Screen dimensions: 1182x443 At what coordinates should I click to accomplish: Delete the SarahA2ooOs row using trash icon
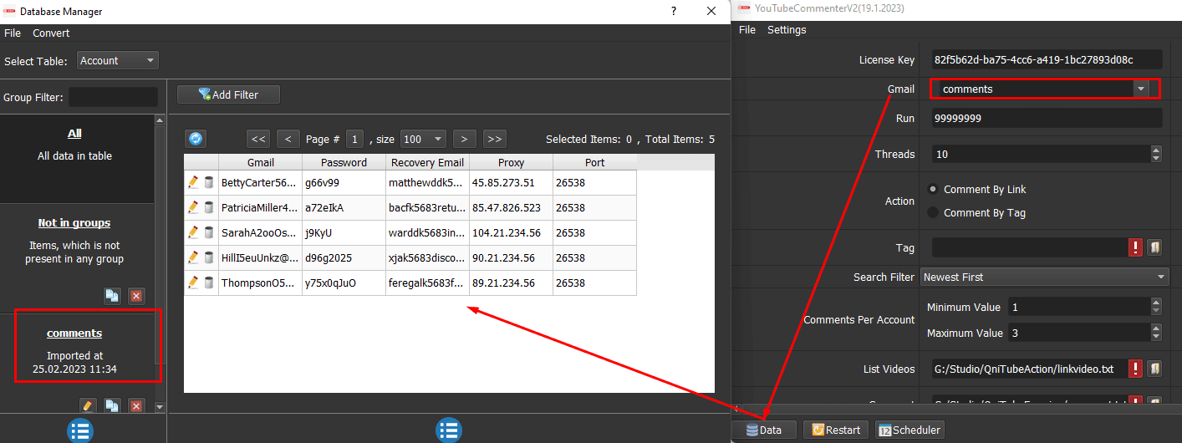coord(209,232)
